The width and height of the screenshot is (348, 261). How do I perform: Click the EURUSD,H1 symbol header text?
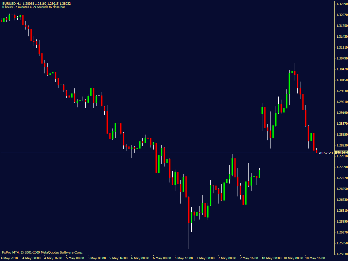(11, 3)
